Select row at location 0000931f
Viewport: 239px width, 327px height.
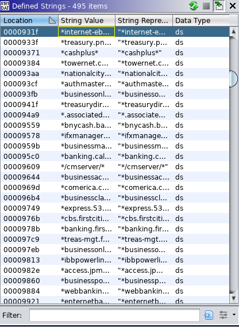pos(114,32)
